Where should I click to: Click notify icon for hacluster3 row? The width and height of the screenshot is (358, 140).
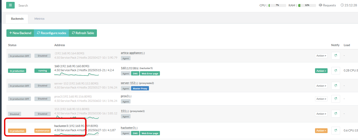[x=336, y=131]
